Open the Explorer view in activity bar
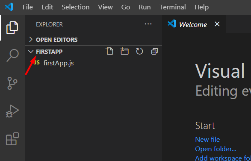 pos(12,28)
